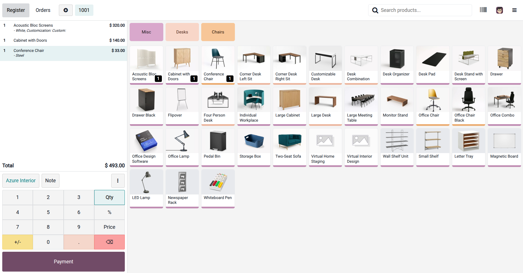Select Individual Workplace product
The image size is (523, 273).
[254, 106]
